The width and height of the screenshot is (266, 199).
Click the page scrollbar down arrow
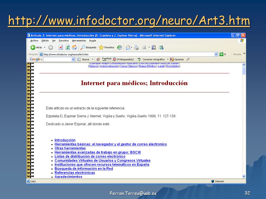point(244,176)
